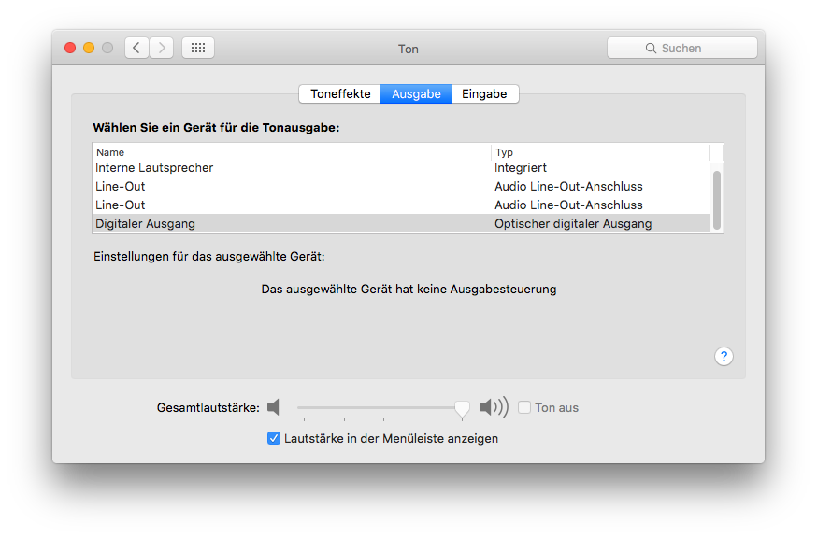The image size is (817, 538).
Task: Open the Eingabe tab
Action: (x=484, y=93)
